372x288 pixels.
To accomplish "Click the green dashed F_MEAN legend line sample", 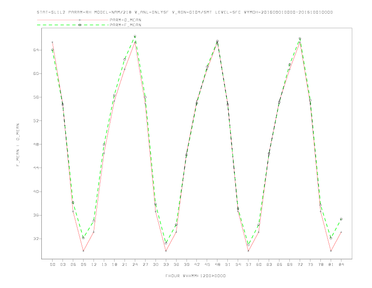I will coord(73,25).
